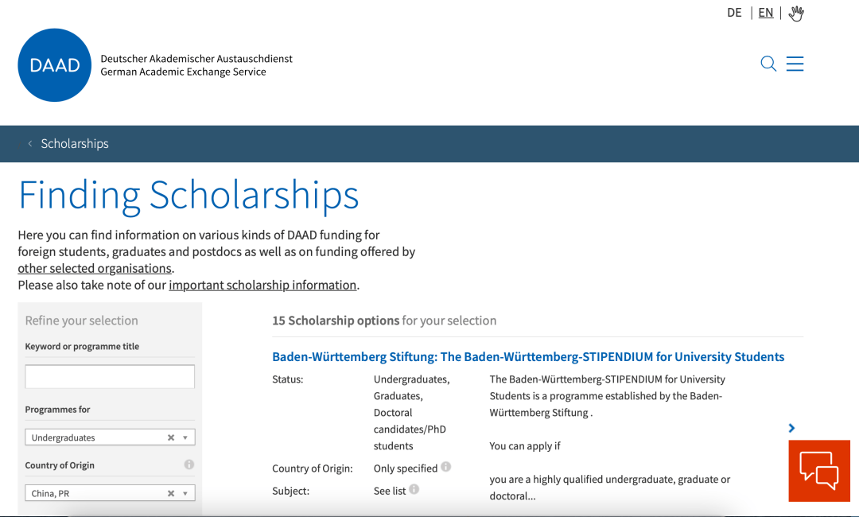Switch language to DE
Image resolution: width=859 pixels, height=517 pixels.
point(734,13)
